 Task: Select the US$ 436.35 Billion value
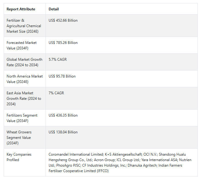[x=63, y=115]
